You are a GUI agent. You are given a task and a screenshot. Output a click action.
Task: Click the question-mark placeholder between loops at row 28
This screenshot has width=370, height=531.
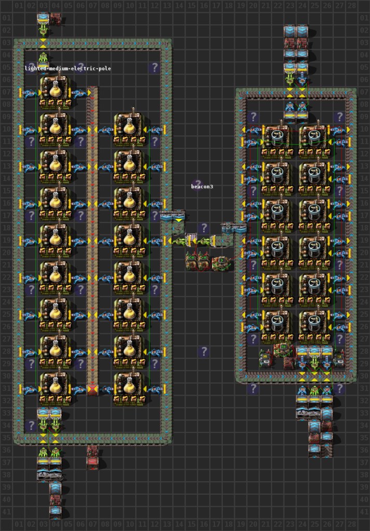(204, 352)
